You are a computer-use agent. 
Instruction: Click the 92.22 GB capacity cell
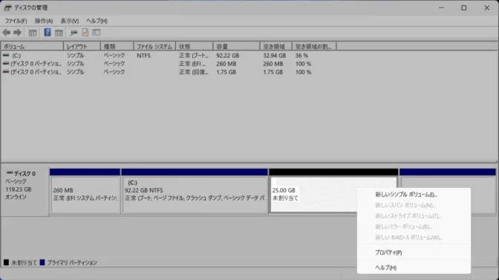[x=228, y=56]
